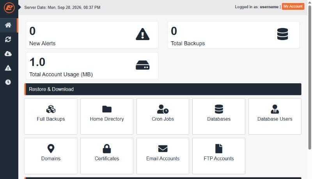This screenshot has width=312, height=179.
Task: Open the clock queue sidebar icon
Action: point(8,82)
